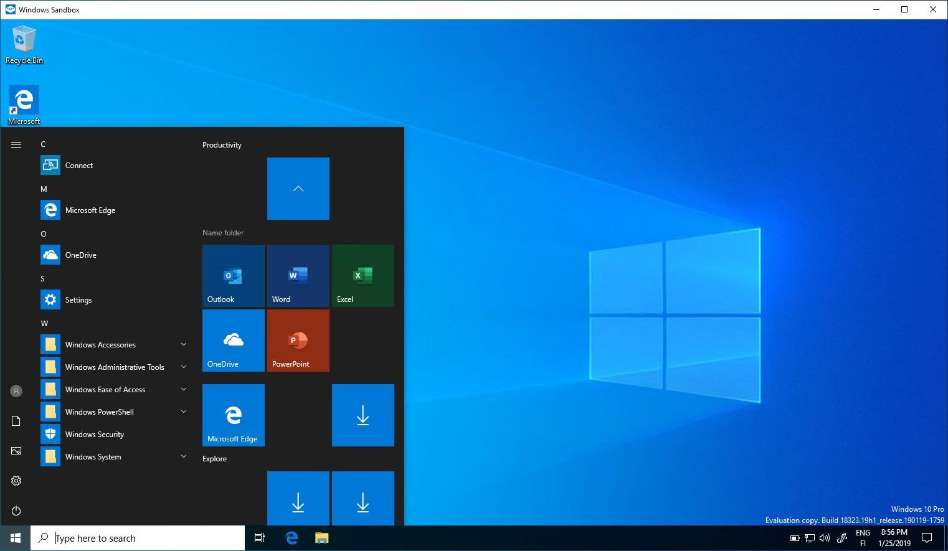Click the user account icon in Start sidebar
This screenshot has width=948, height=551.
[16, 391]
